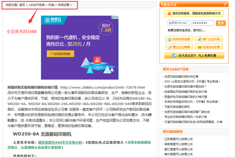Open 优质无版纸箱印刷机械设备厂家批发 link

[187, 112]
